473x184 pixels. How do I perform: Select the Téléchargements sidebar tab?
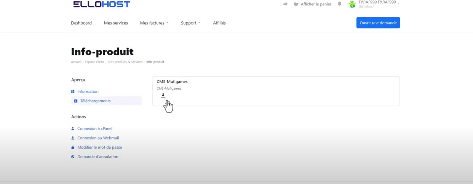click(x=106, y=101)
